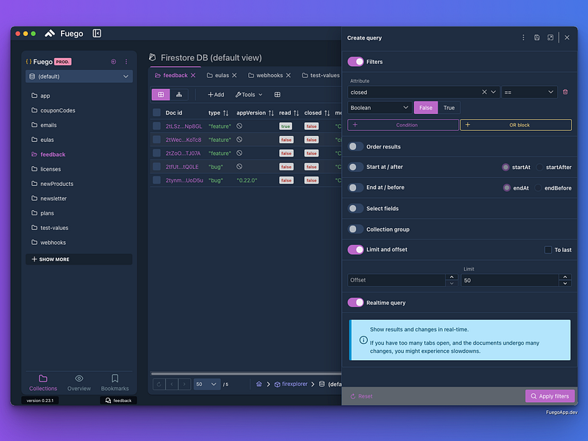Increase the Offset stepper value
The width and height of the screenshot is (588, 441).
click(x=452, y=277)
